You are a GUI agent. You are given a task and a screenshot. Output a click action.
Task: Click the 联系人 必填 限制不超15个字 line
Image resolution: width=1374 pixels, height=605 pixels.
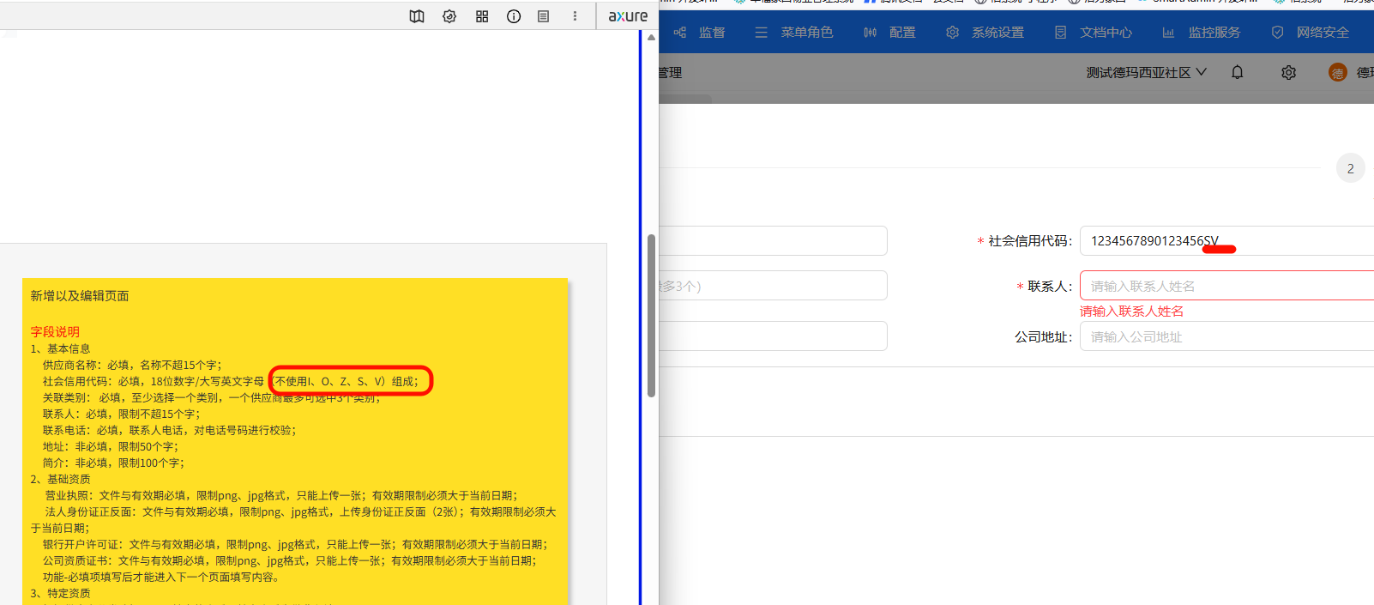click(121, 414)
